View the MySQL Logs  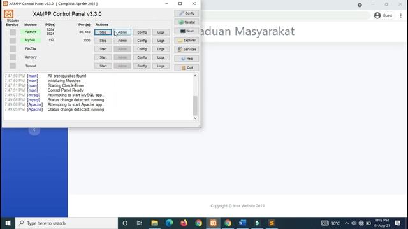tap(161, 41)
